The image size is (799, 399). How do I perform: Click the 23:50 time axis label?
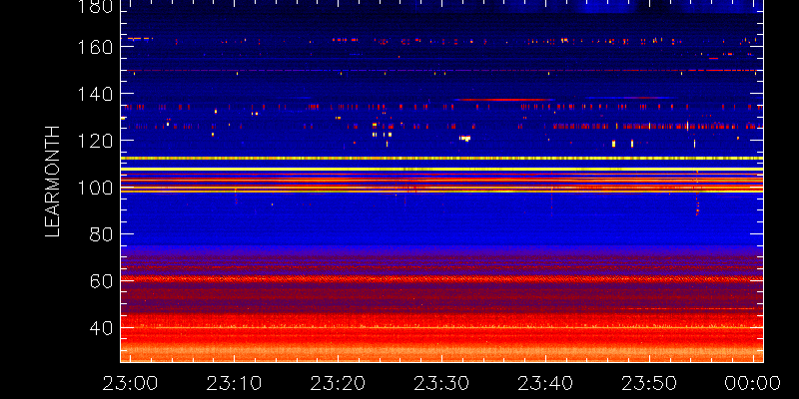click(649, 383)
